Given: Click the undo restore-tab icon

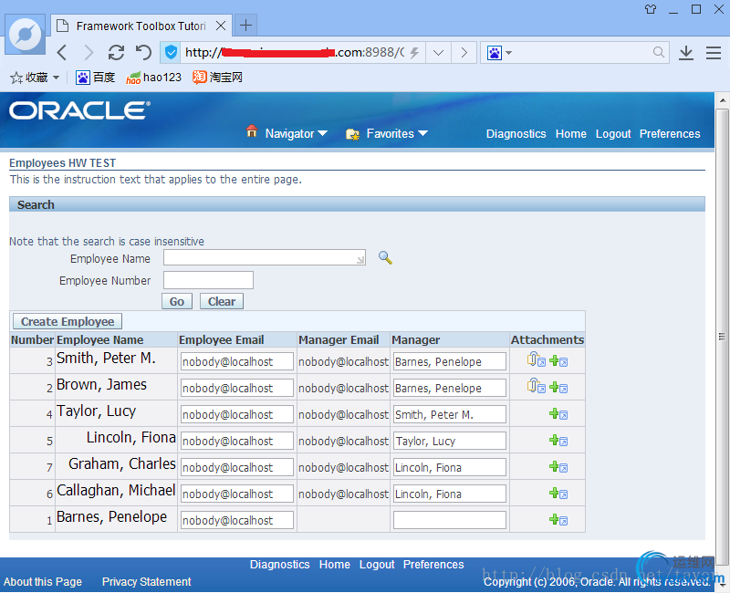Looking at the screenshot, I should [x=143, y=52].
